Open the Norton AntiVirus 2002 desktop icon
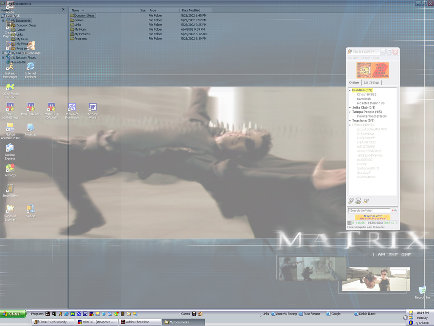 tap(10, 131)
